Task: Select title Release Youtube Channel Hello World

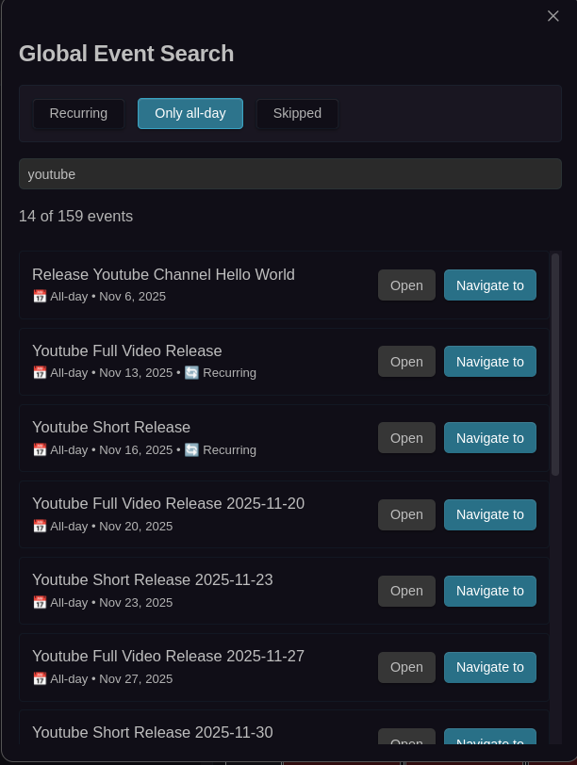Action: (x=163, y=275)
